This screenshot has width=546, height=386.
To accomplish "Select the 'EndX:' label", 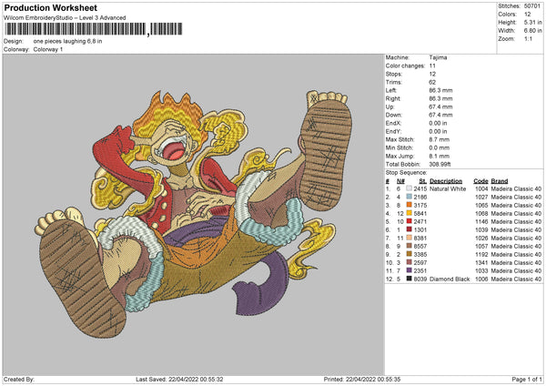I will (x=393, y=123).
